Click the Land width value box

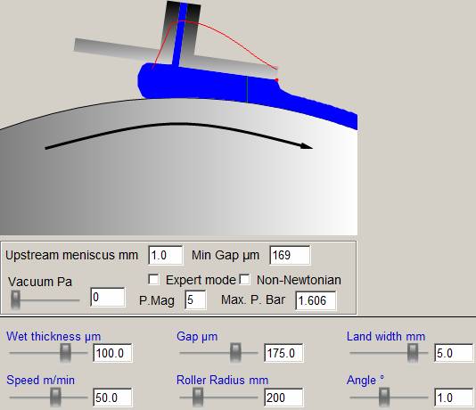(454, 353)
